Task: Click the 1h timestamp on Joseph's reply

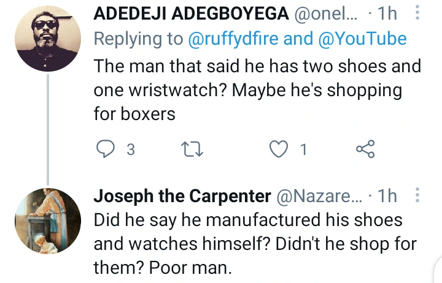Action: tap(386, 196)
